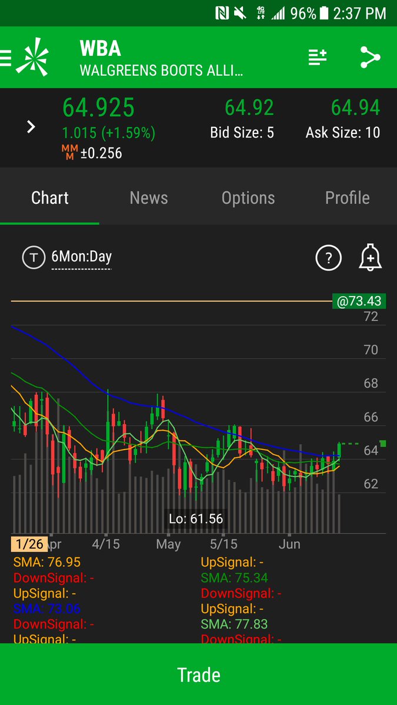
Task: Tap the 1/26 date cursor label
Action: point(29,543)
